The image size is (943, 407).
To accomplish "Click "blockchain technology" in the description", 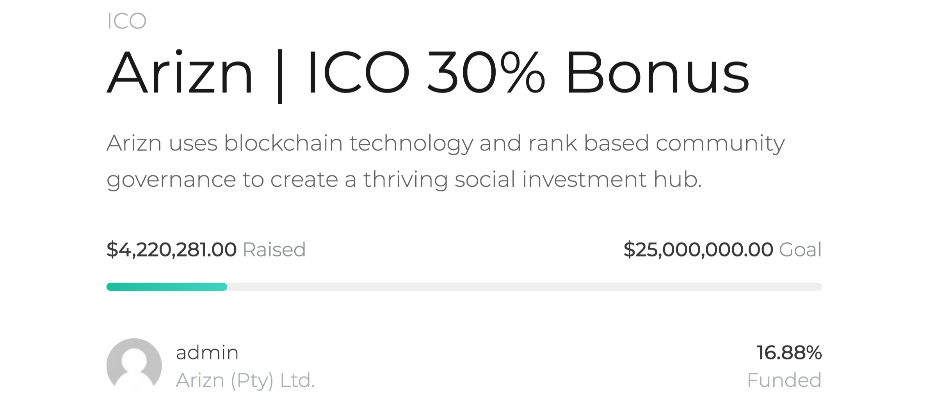I will point(348,143).
